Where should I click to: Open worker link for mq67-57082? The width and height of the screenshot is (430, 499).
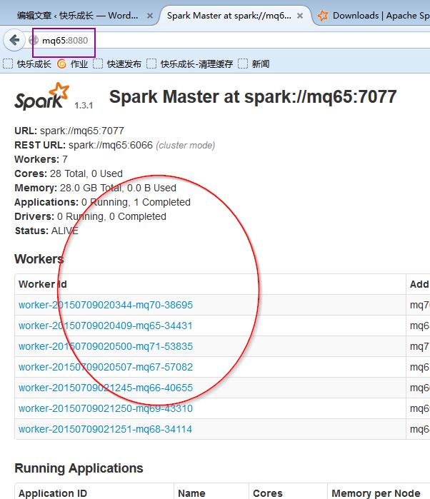click(x=106, y=367)
